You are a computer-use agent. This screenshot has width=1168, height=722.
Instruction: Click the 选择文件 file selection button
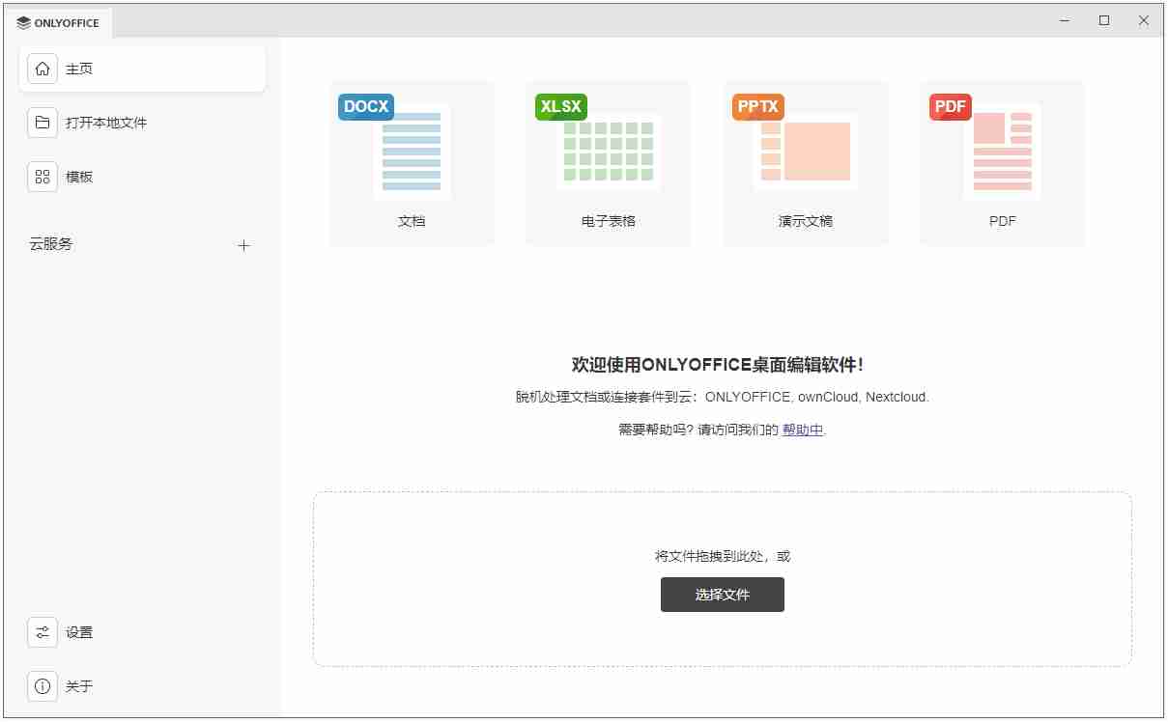coord(722,595)
